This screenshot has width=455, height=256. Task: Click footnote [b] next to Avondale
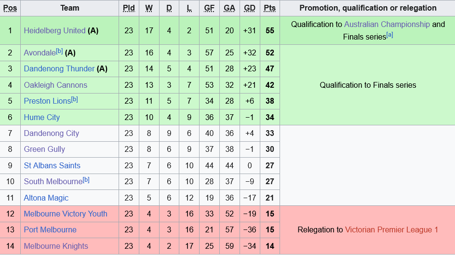[59, 51]
